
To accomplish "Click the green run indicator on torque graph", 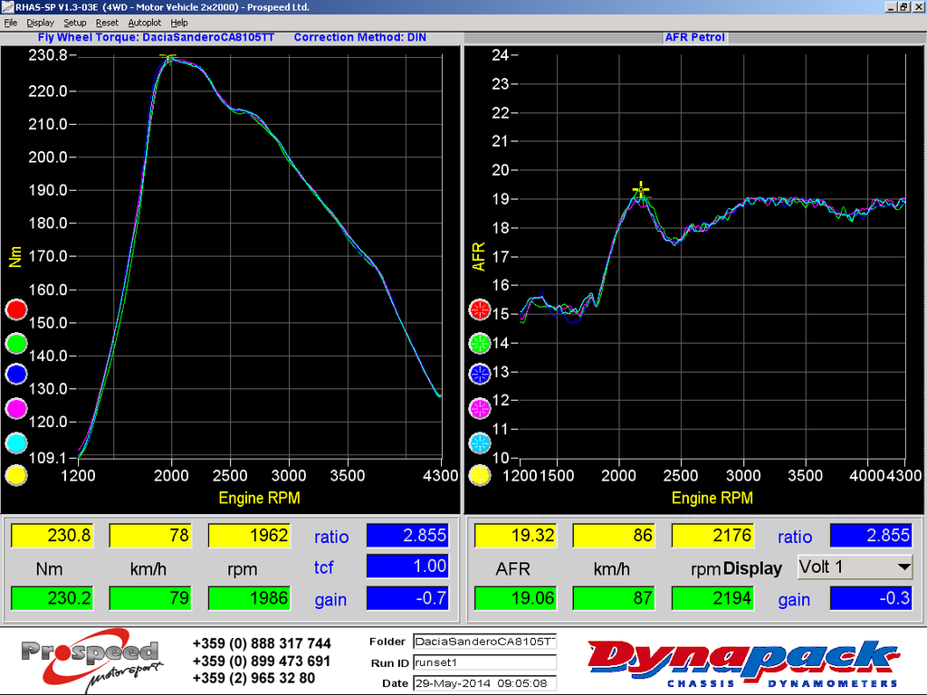I will click(x=15, y=343).
